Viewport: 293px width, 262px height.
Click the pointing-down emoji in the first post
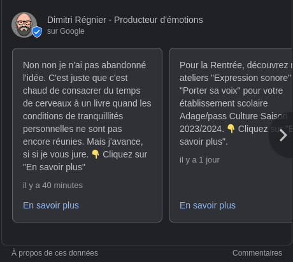pyautogui.click(x=96, y=154)
